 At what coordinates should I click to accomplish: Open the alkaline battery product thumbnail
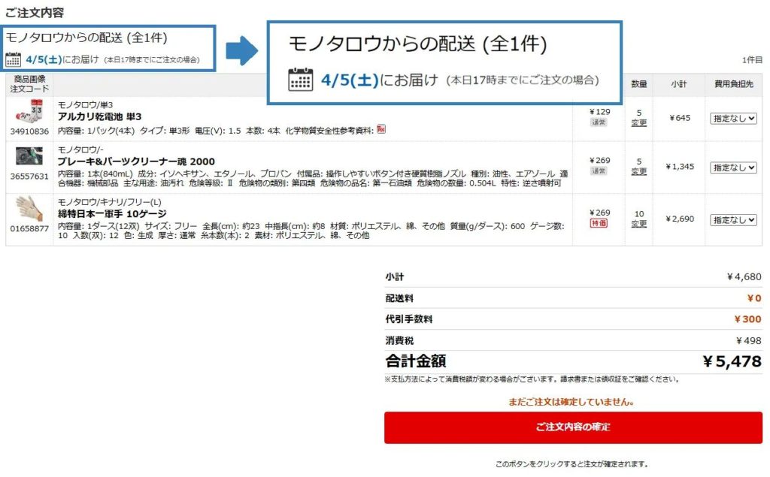tap(29, 111)
